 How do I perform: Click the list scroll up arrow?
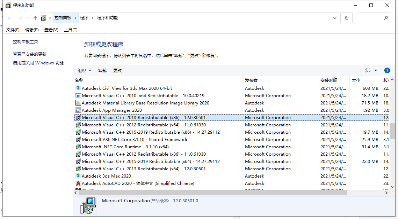coord(392,80)
